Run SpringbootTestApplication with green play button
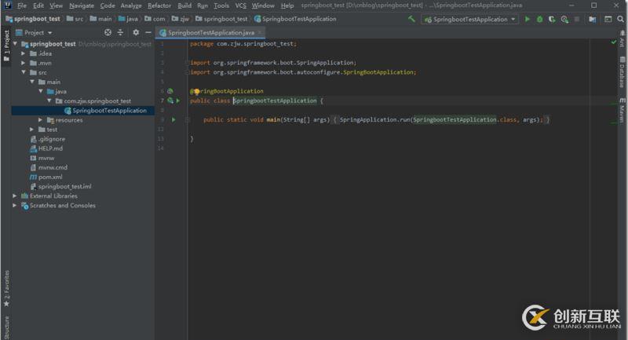Screen dimensions: 628x340 click(x=527, y=19)
